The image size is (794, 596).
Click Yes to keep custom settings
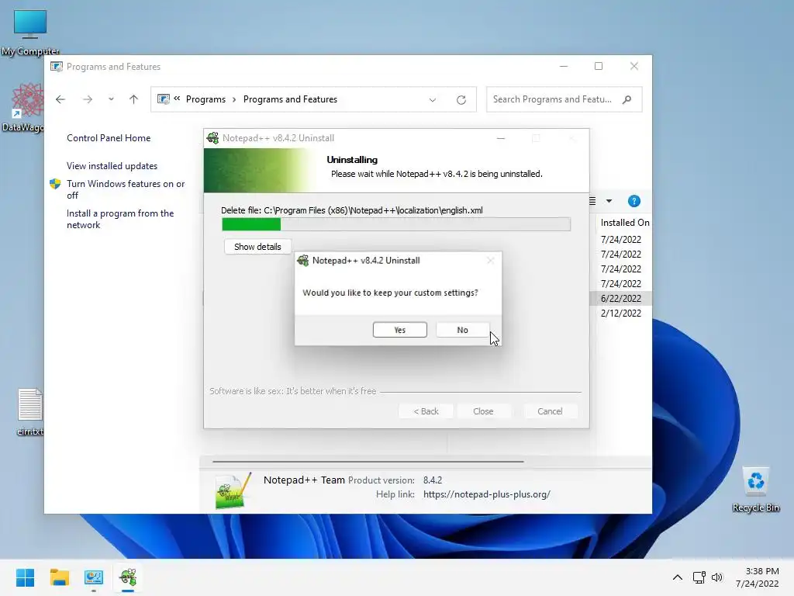pyautogui.click(x=399, y=329)
